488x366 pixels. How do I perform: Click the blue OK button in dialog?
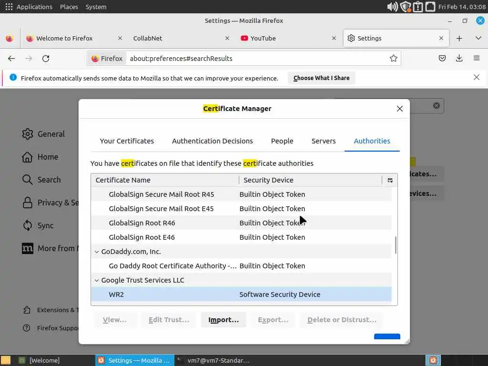[x=387, y=337]
